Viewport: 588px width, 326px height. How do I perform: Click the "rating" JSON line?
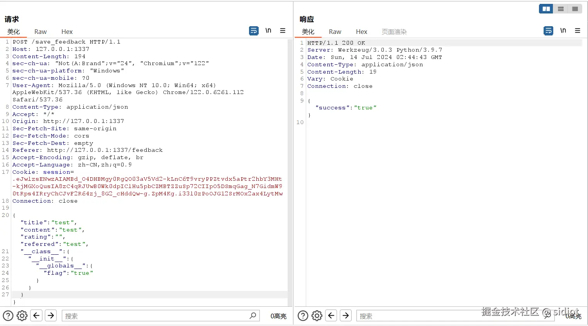tap(43, 237)
